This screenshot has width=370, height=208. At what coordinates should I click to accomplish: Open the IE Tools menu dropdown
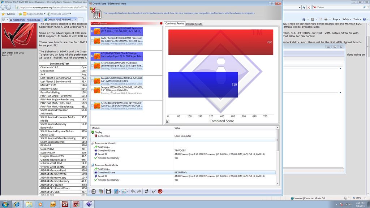(x=357, y=19)
